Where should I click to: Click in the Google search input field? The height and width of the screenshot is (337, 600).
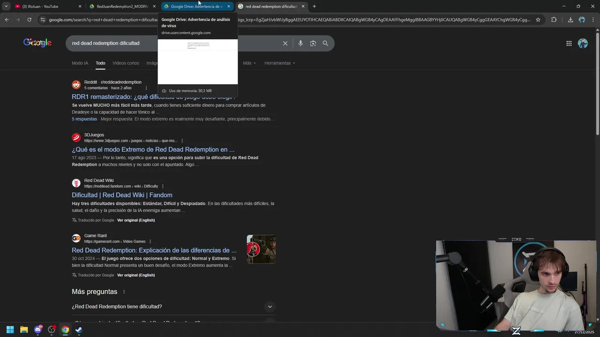coord(173,43)
